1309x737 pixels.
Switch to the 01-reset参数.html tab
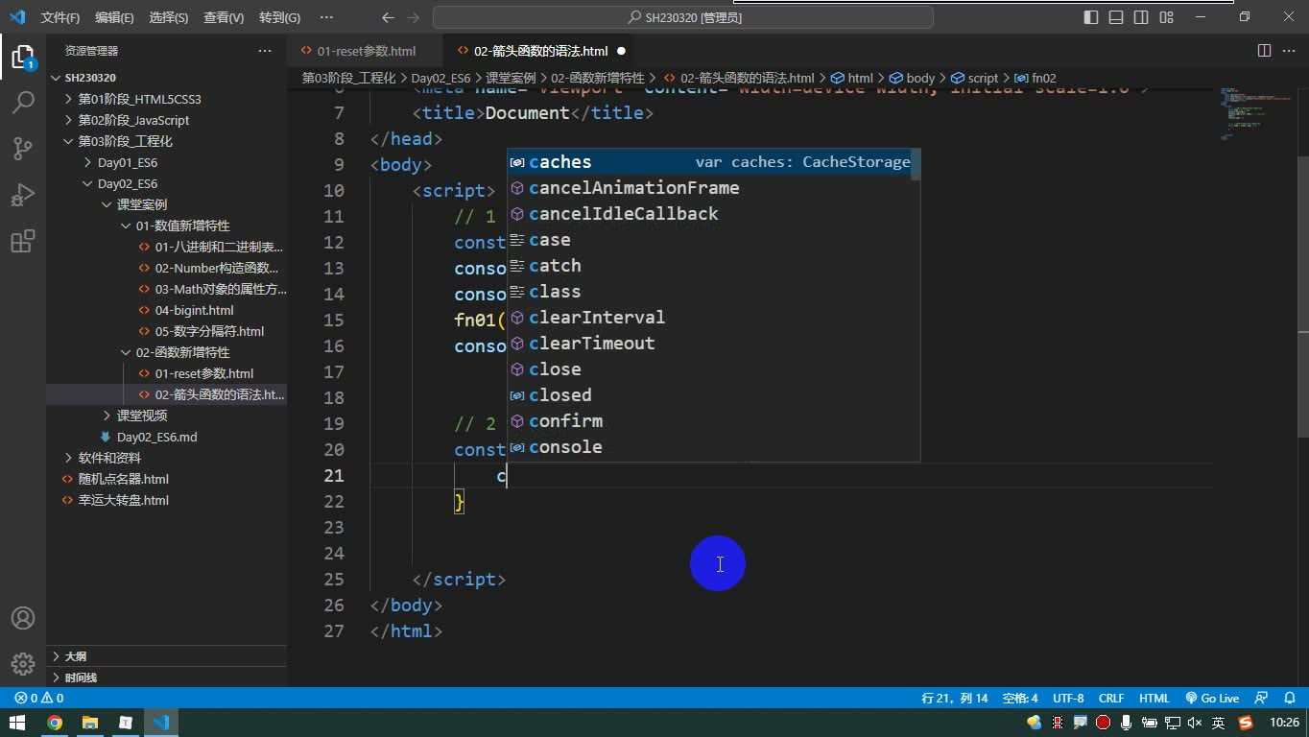point(365,51)
